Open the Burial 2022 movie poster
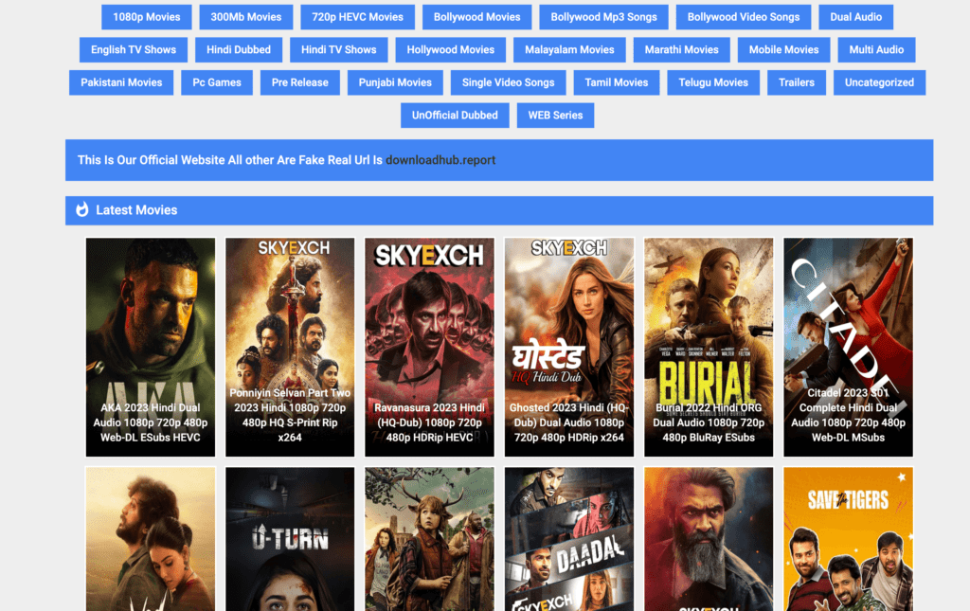Screen dimensions: 970x611 [709, 347]
